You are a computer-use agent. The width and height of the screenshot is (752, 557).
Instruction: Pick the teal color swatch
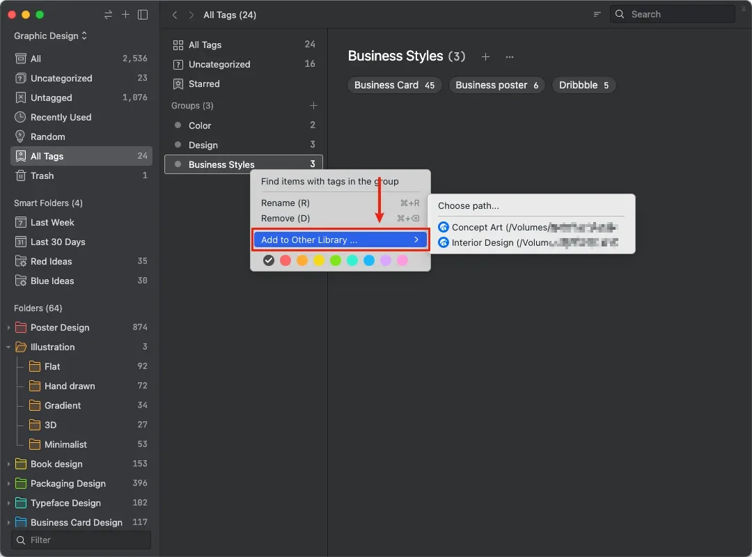[x=352, y=260]
